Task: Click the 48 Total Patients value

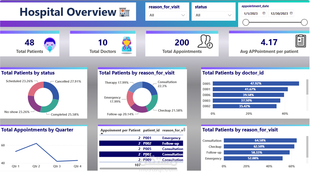Action: tap(29, 43)
